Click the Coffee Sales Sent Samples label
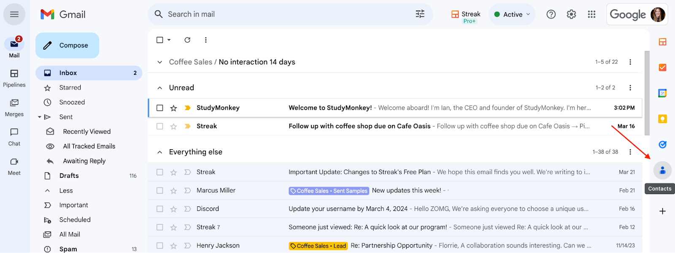The height and width of the screenshot is (253, 675). click(329, 191)
